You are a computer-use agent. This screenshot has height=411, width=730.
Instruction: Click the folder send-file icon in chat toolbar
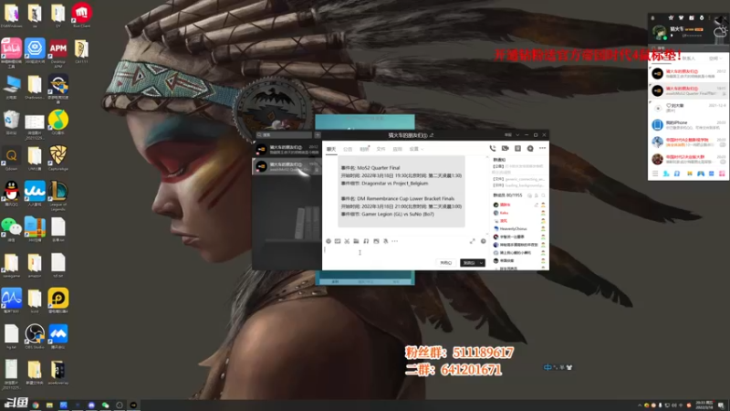[x=356, y=241]
